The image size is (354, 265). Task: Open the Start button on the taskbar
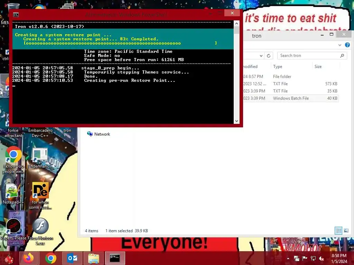(x=9, y=258)
